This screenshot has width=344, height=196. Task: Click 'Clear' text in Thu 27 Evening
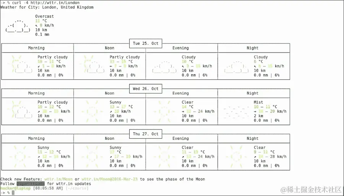[x=187, y=147]
